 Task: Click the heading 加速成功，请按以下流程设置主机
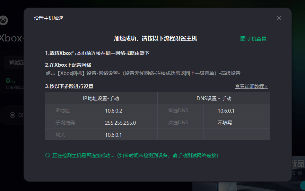point(155,39)
